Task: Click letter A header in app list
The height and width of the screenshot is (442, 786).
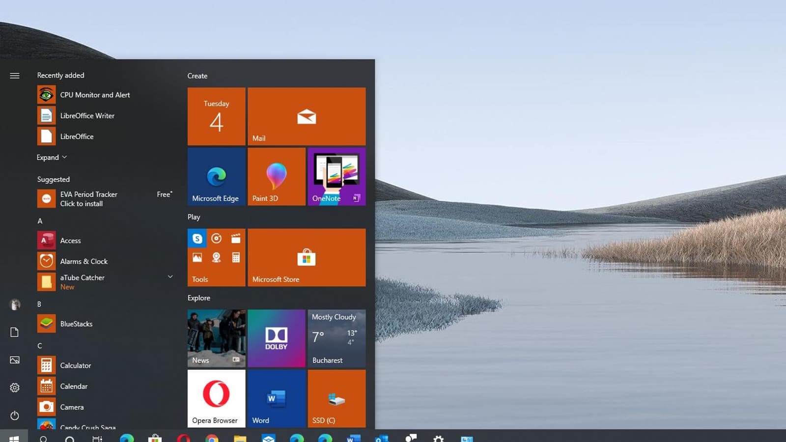Action: [x=40, y=221]
